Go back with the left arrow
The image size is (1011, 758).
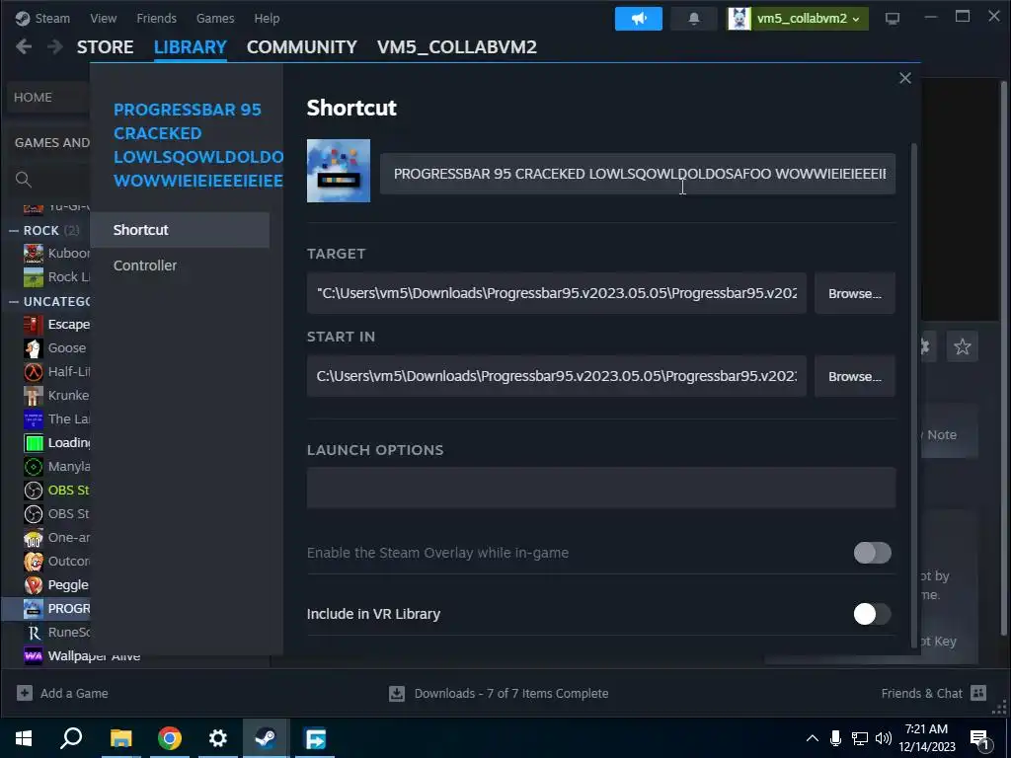point(24,46)
